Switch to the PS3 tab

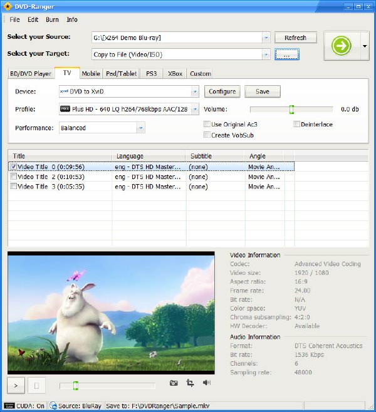152,74
